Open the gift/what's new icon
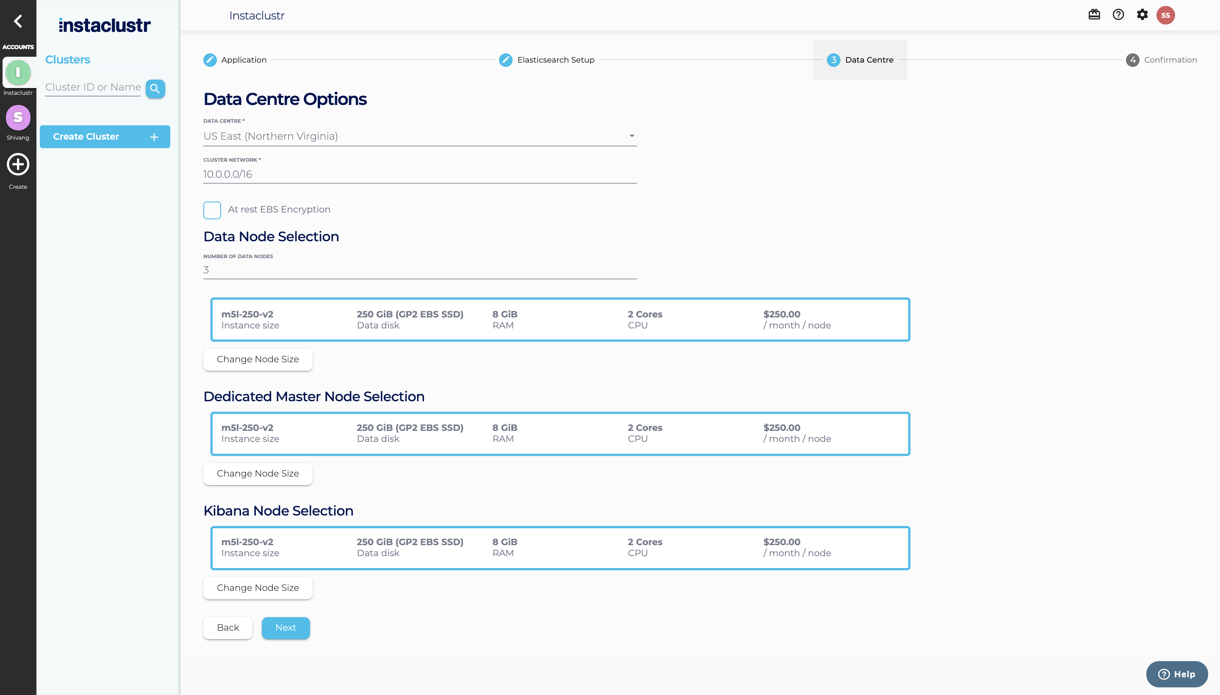This screenshot has height=695, width=1220. (x=1095, y=15)
